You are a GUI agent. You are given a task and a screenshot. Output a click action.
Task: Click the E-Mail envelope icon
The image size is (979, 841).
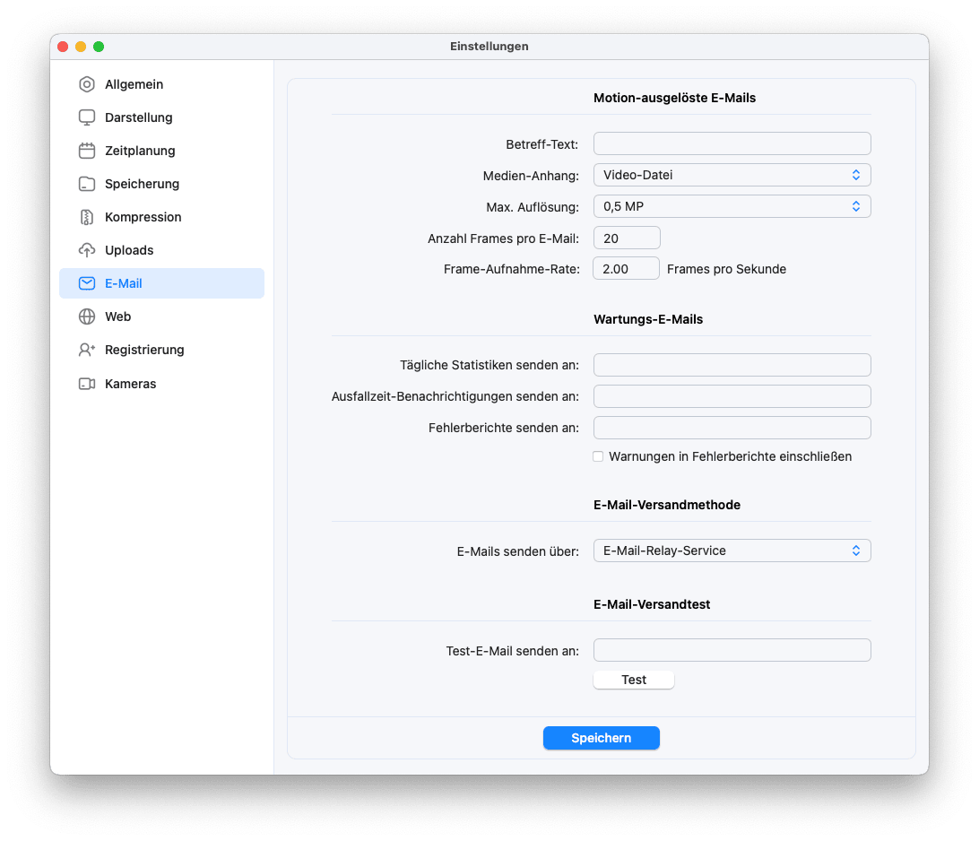coord(87,283)
